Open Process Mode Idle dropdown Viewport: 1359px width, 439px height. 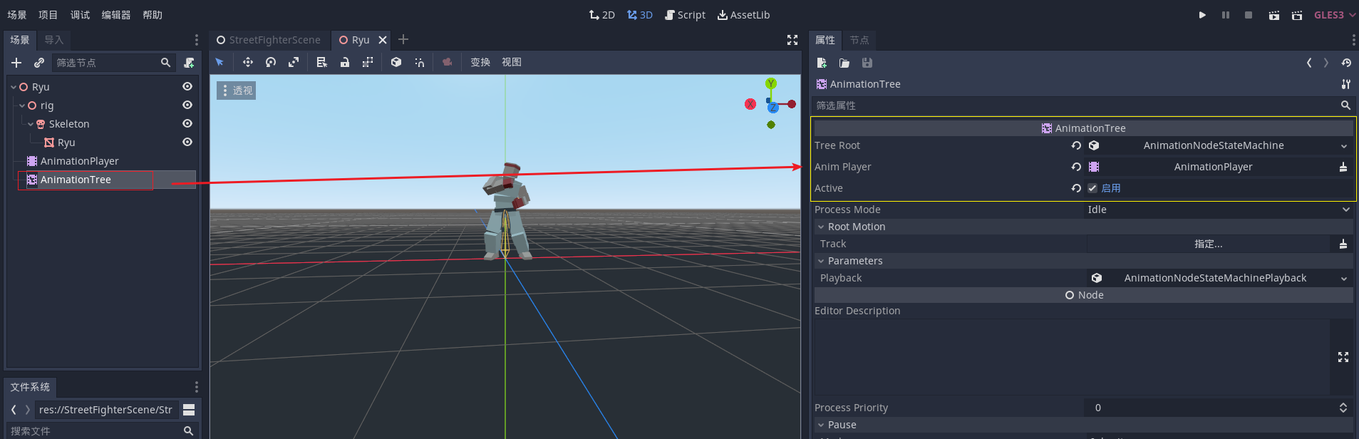tap(1219, 210)
